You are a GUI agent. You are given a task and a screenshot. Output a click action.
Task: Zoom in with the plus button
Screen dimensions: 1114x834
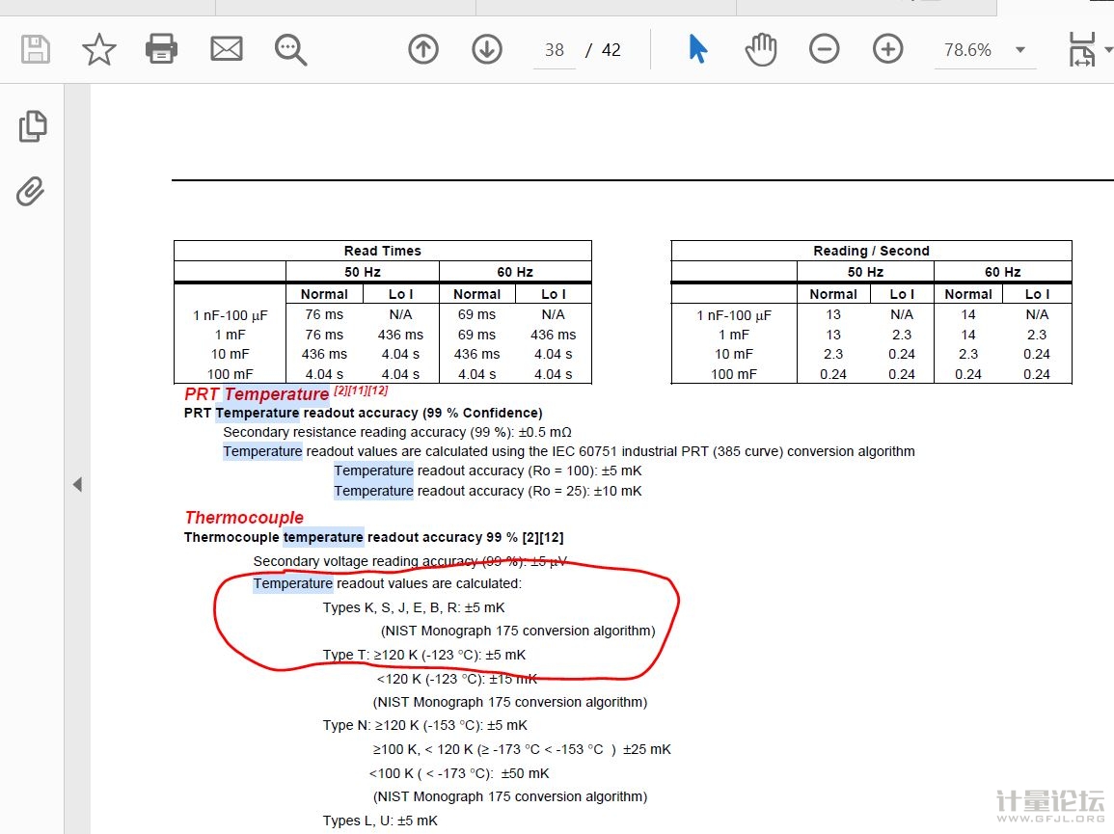[887, 49]
